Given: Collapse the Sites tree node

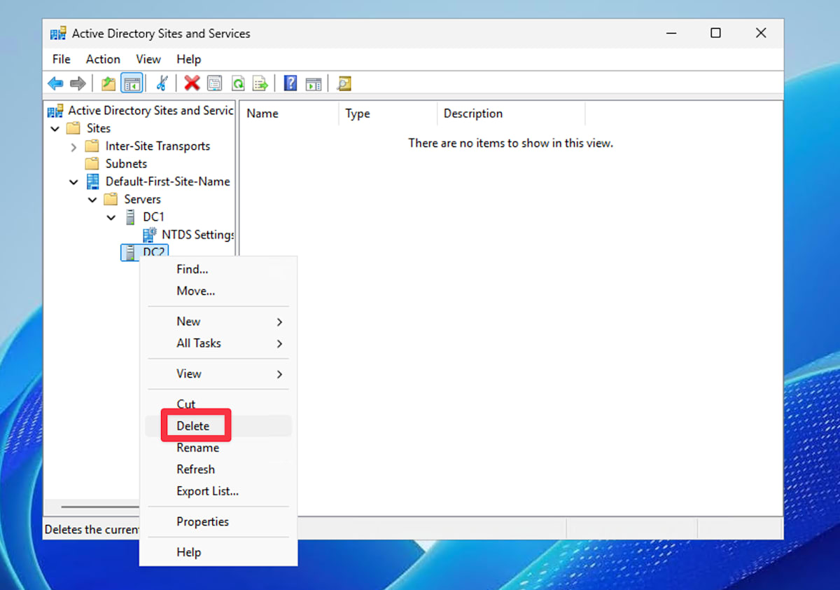Looking at the screenshot, I should (x=55, y=129).
